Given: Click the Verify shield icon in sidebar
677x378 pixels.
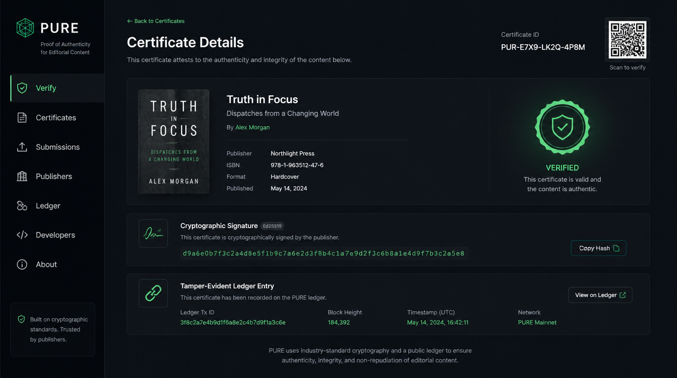Looking at the screenshot, I should click(x=22, y=88).
